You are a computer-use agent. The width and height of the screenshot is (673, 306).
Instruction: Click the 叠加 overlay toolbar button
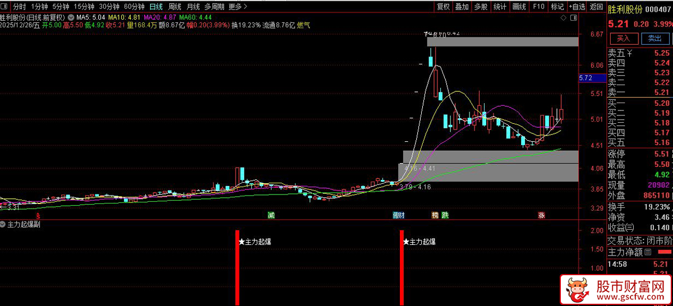click(462, 7)
